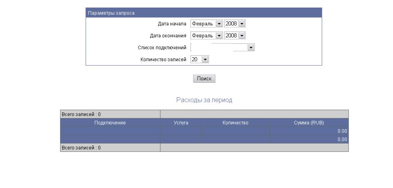Open the start date year dropdown
This screenshot has height=188, width=393.
235,24
